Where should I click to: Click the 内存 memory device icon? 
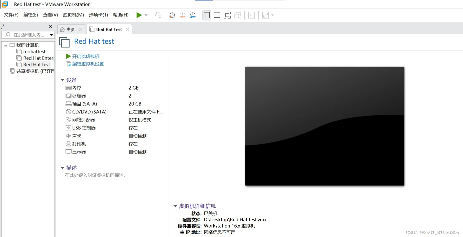tap(69, 88)
